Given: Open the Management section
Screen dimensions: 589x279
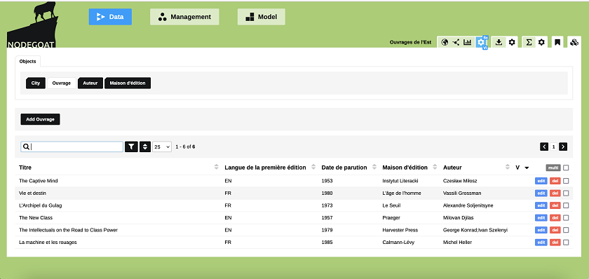Looking at the screenshot, I should pos(184,17).
